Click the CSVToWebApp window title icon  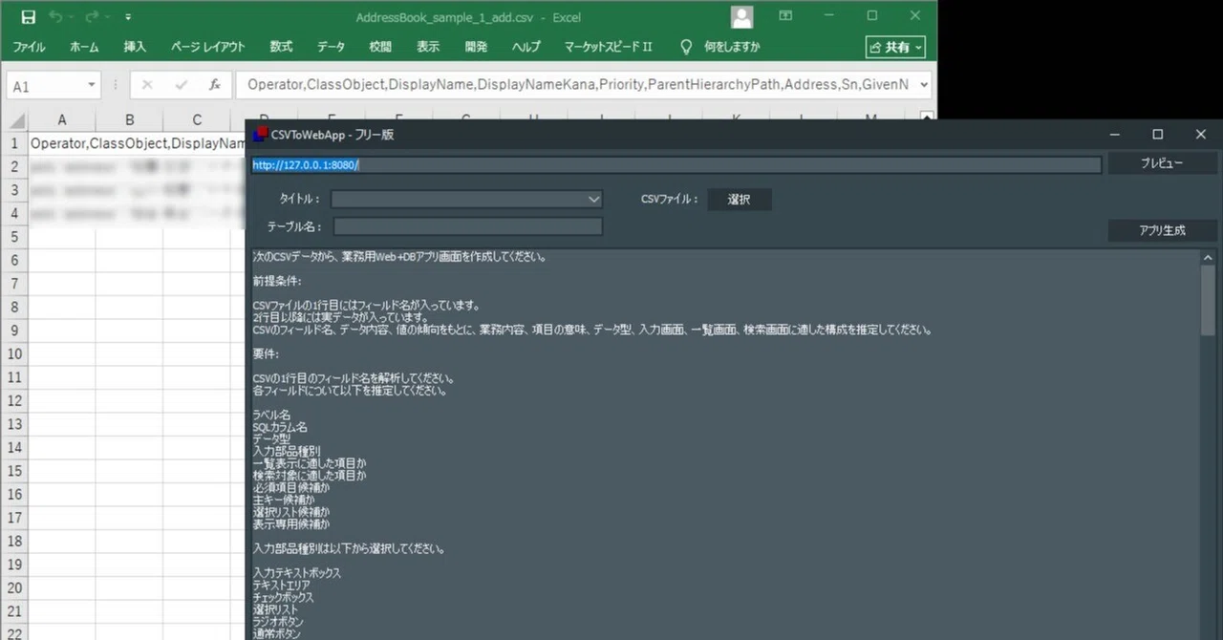tap(259, 135)
